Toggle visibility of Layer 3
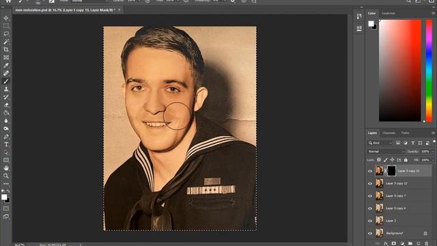 coord(370,221)
